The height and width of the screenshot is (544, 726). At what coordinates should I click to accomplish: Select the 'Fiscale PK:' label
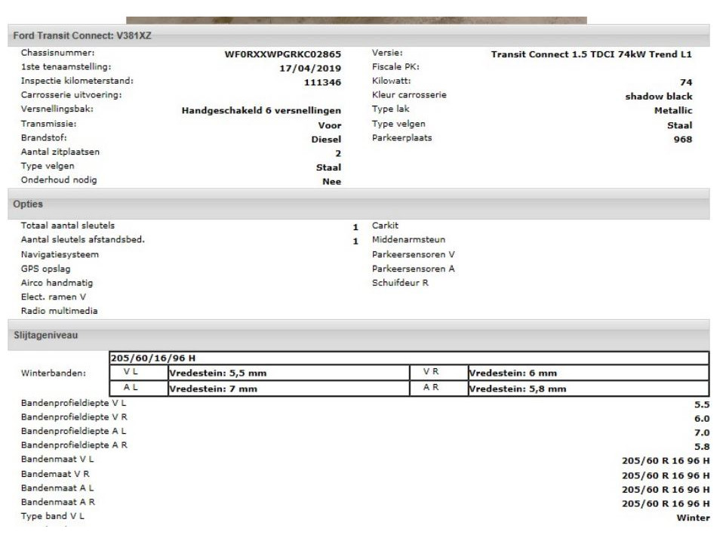coord(395,66)
